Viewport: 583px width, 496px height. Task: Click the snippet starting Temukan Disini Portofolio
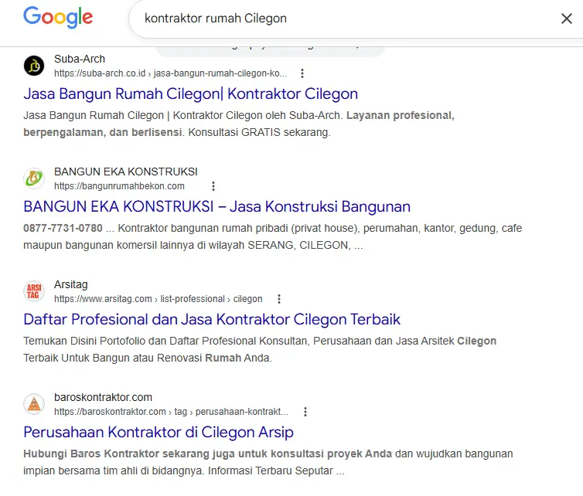click(x=260, y=349)
